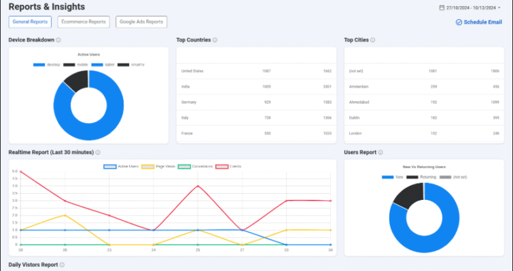513x271 pixels.
Task: Open the date range dropdown arrow
Action: click(x=499, y=7)
